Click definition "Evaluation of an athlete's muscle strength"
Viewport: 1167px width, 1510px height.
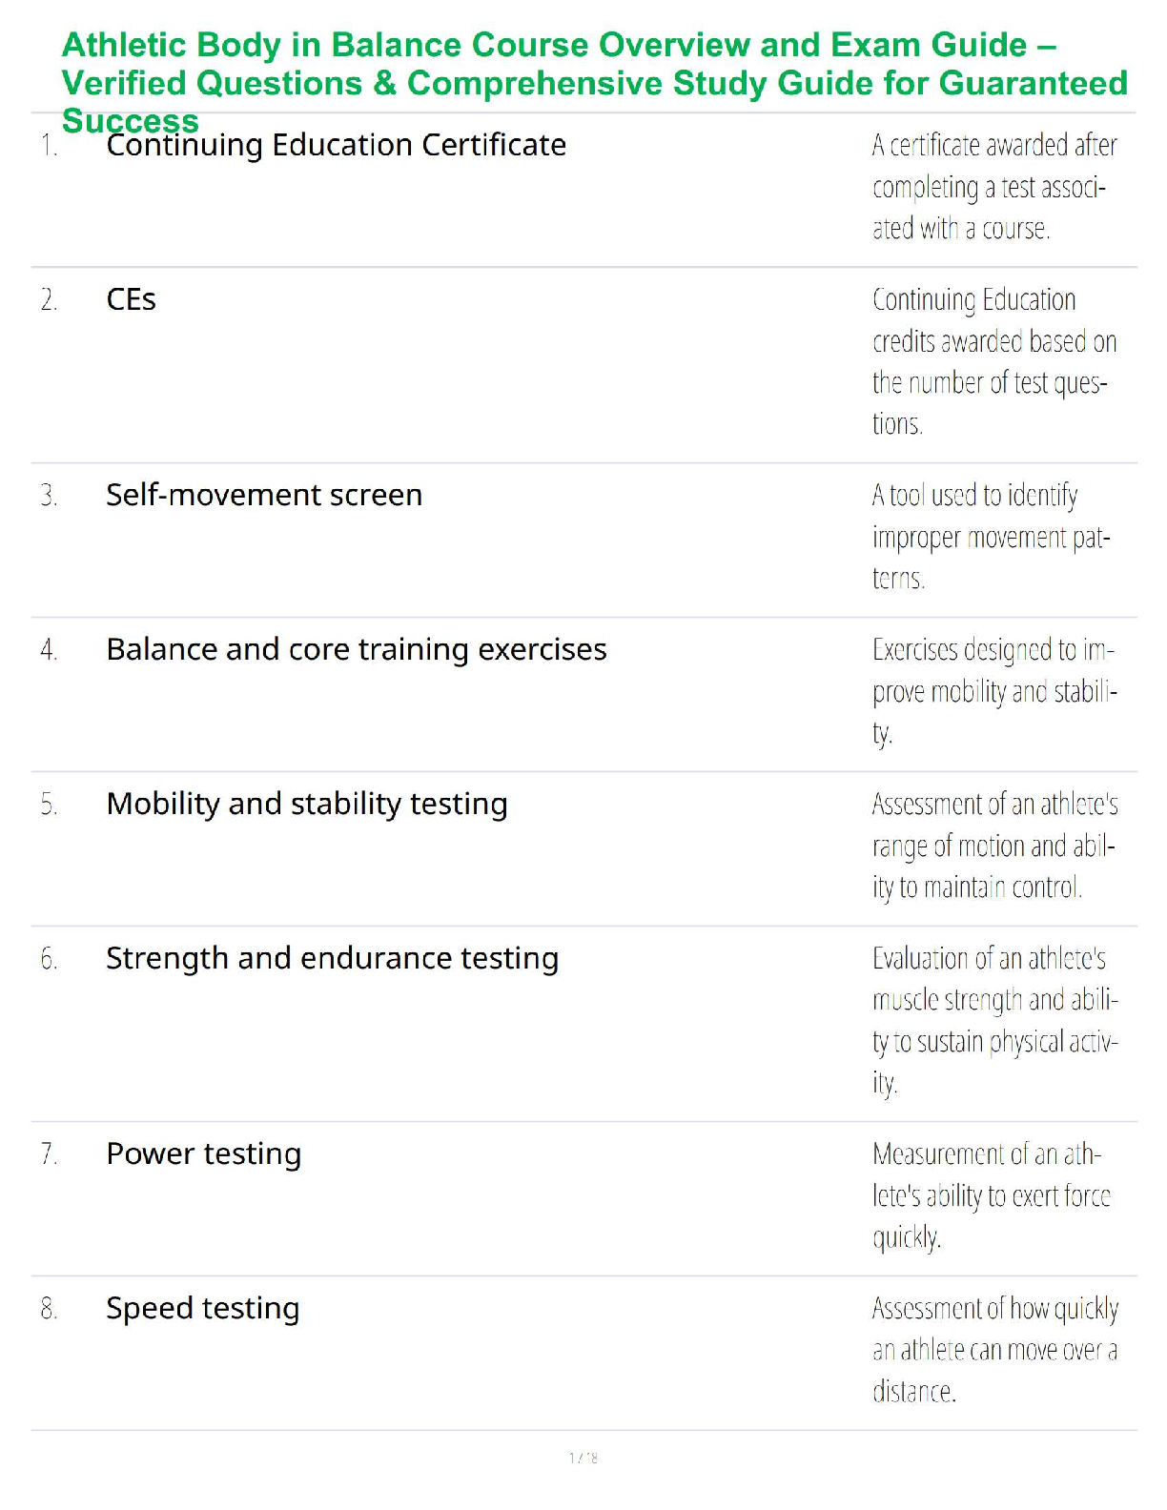pos(993,1020)
